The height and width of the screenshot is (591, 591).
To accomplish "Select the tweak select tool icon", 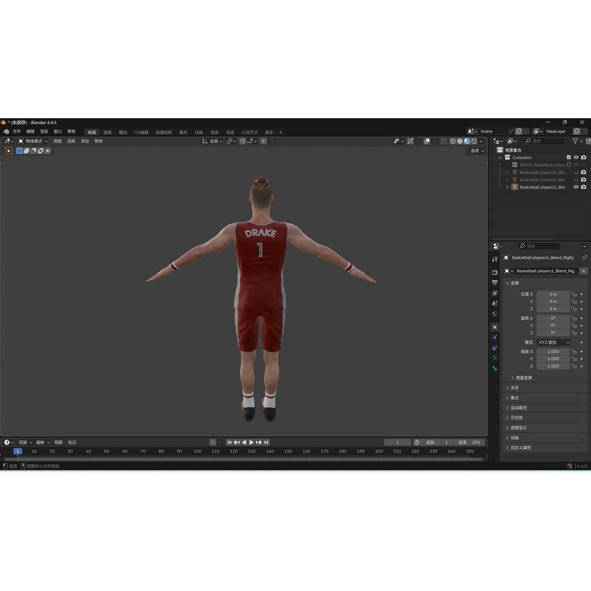I will point(9,151).
